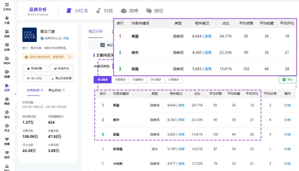Click 查看 link in the 小棕瓶 row

(x=181, y=164)
